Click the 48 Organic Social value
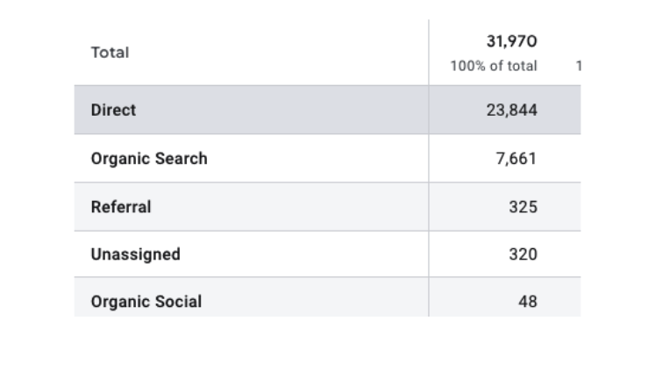 tap(527, 302)
